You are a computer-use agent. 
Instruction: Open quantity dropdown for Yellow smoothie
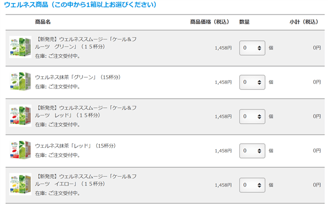pyautogui.click(x=252, y=185)
